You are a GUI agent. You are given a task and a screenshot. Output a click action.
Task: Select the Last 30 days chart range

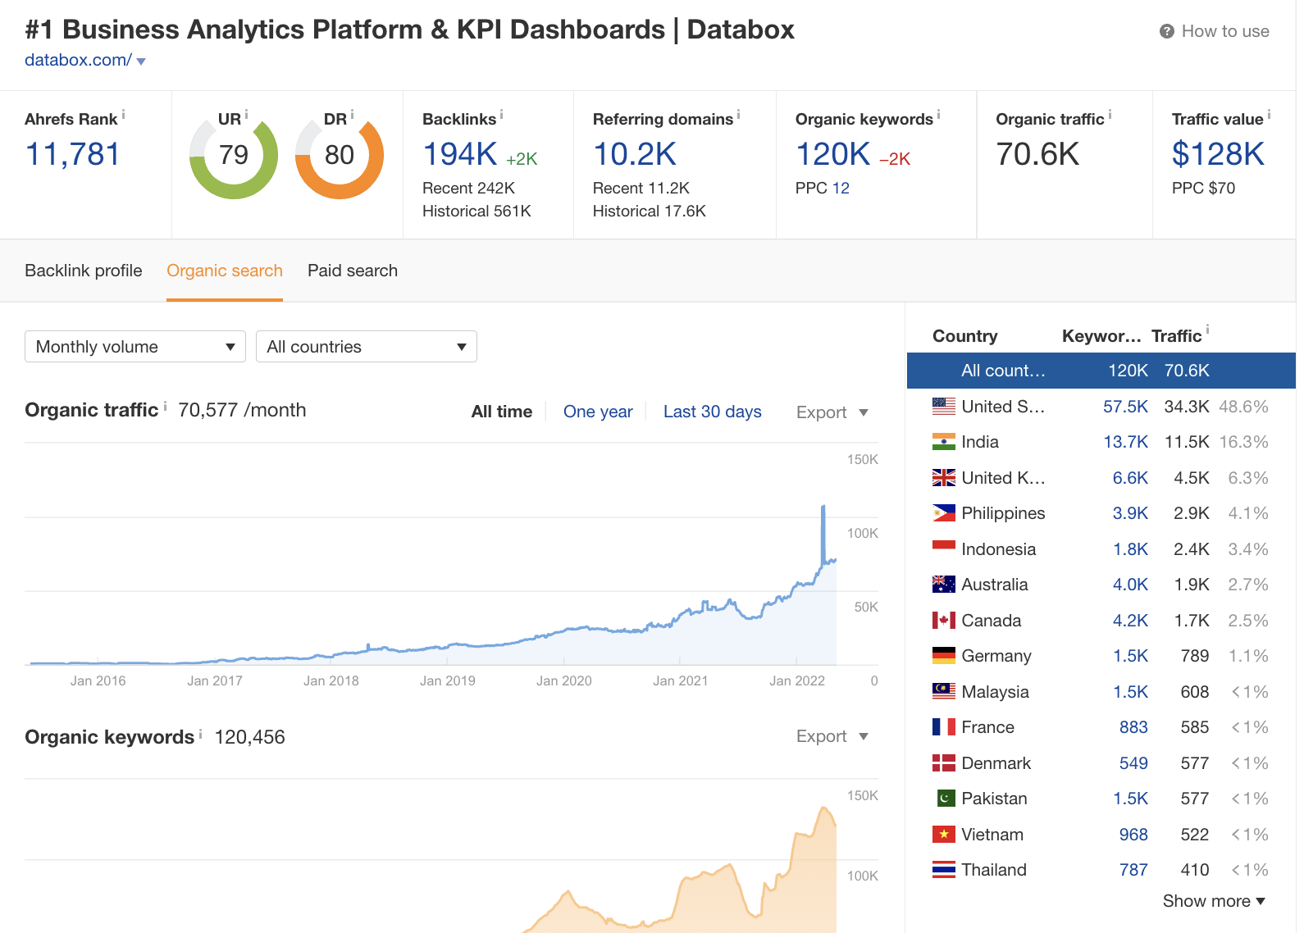713,412
